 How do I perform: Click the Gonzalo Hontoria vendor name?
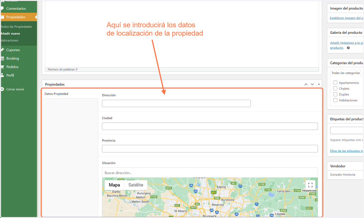click(x=342, y=174)
